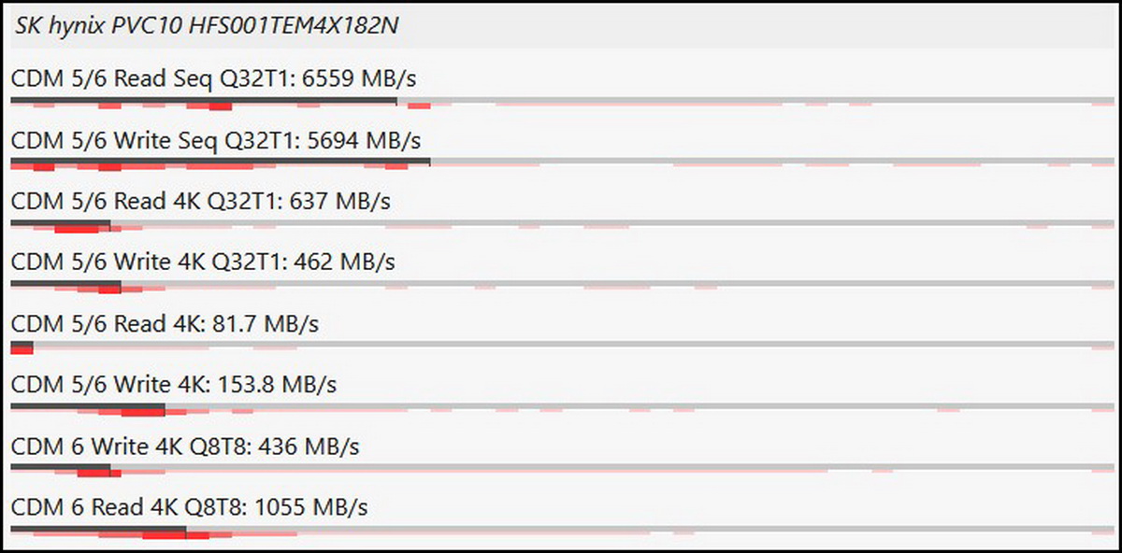Viewport: 1122px width, 553px height.
Task: Select the Read 4K 81.7 MB/s result
Action: pyautogui.click(x=165, y=323)
